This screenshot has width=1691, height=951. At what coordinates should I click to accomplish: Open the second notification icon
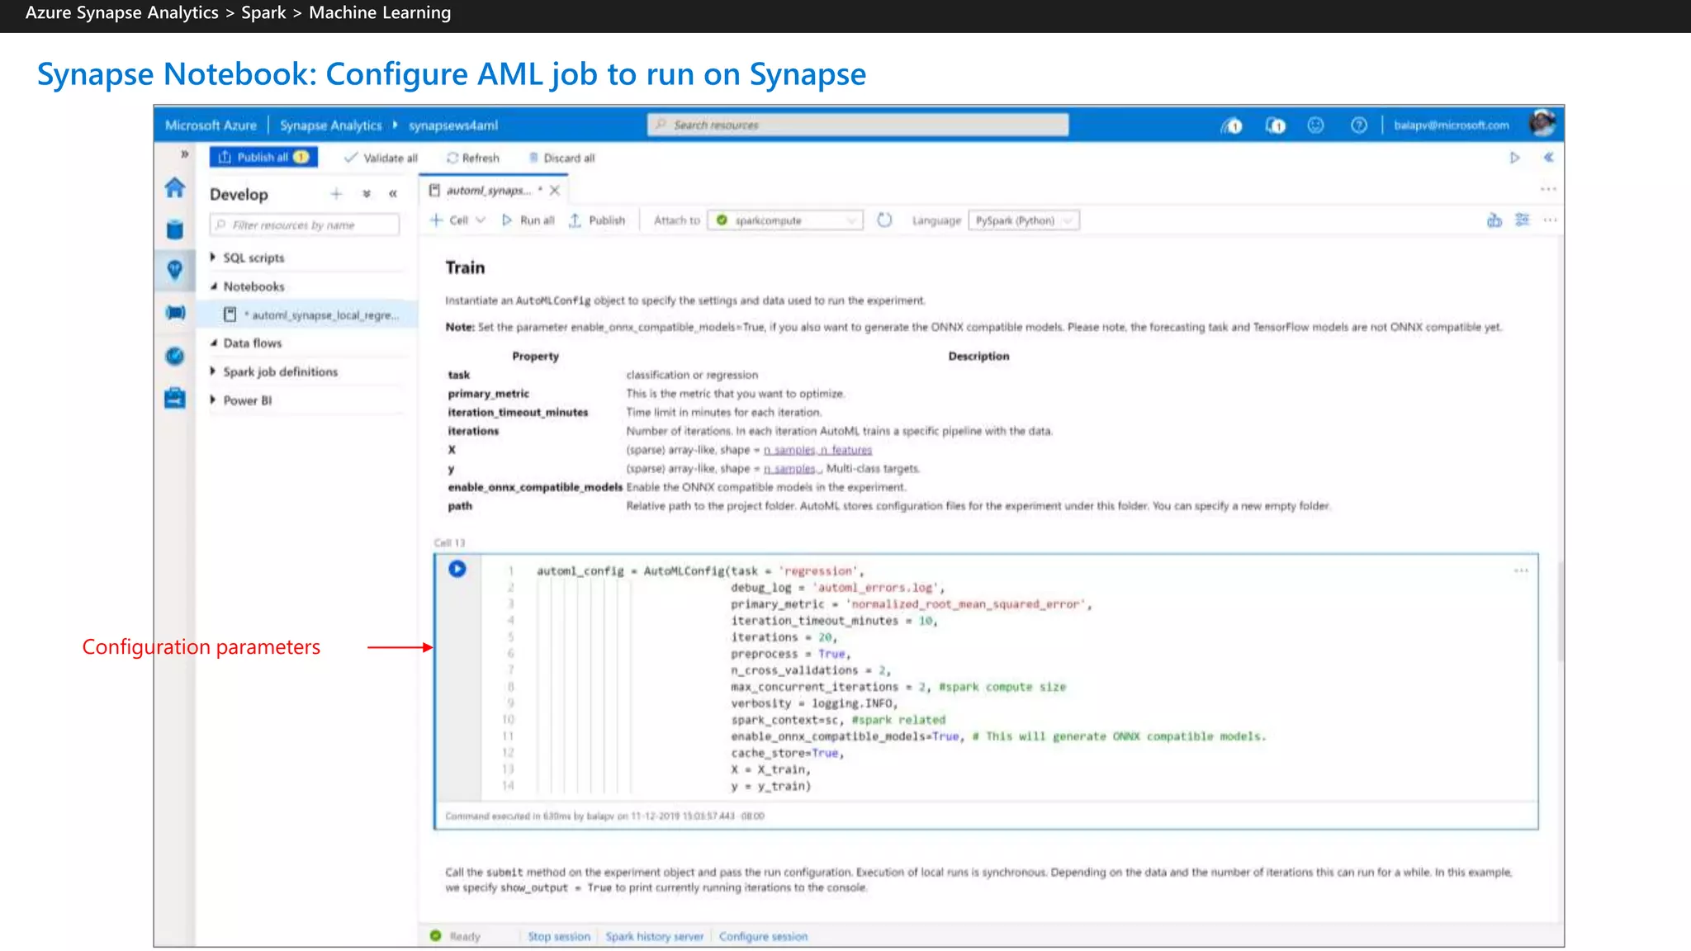(x=1275, y=125)
